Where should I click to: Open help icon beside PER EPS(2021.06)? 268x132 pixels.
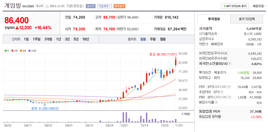coord(229,87)
